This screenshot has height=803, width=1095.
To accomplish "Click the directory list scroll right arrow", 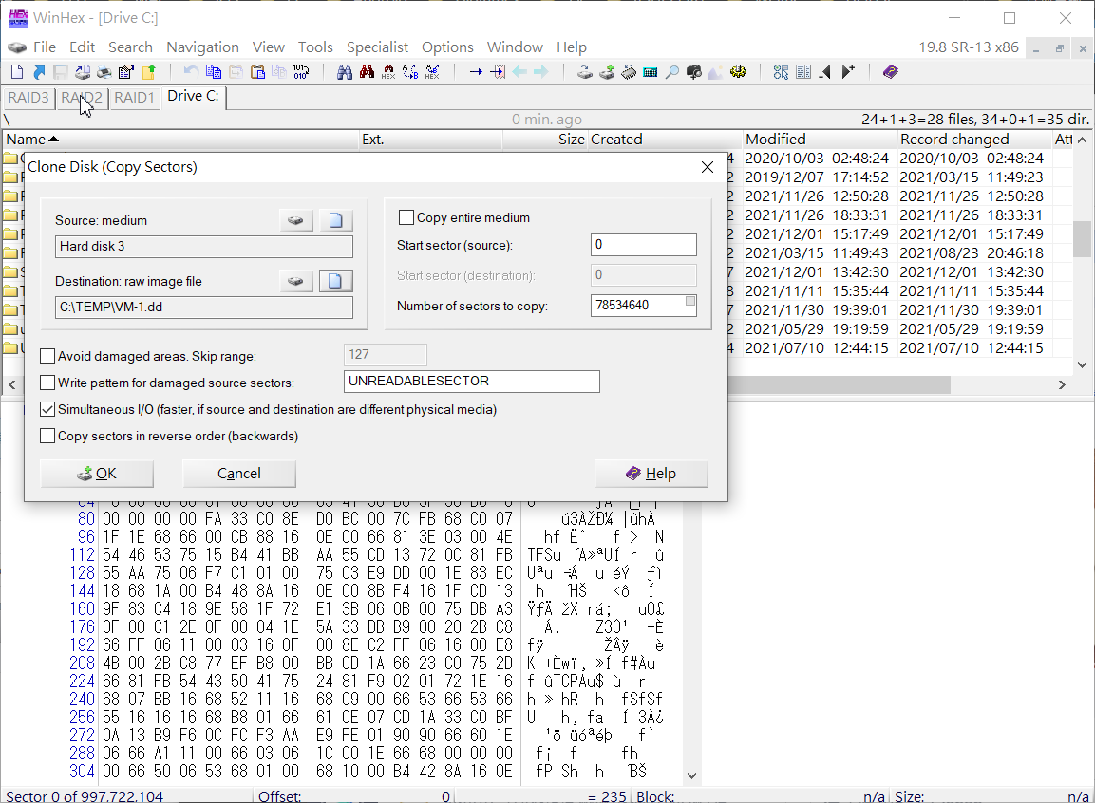I will [x=1062, y=384].
